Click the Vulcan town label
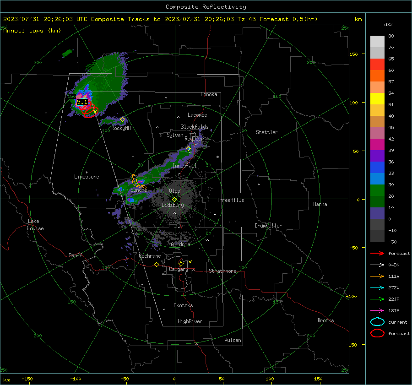Screen dimensions: 412x385 click(x=233, y=340)
